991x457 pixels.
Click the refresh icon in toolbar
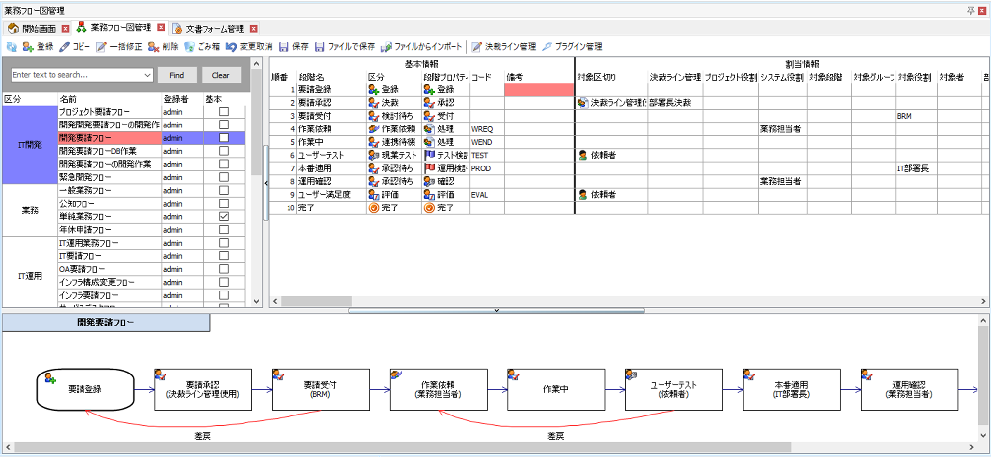(x=11, y=47)
